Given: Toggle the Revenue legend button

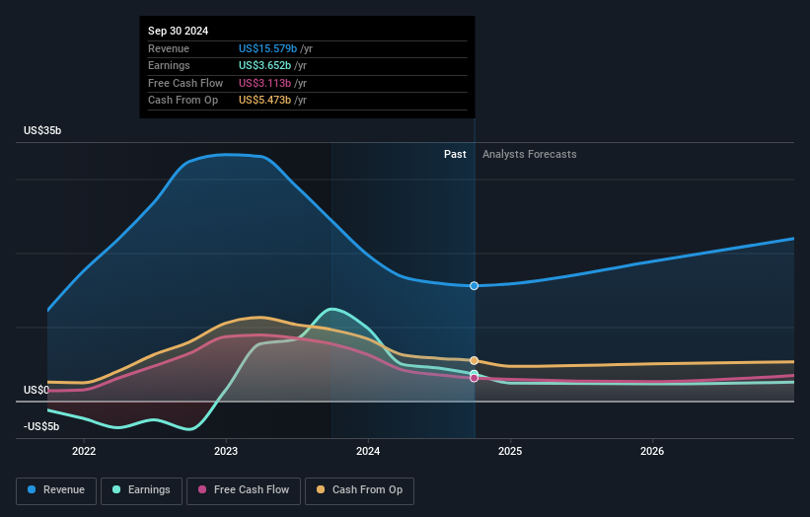Looking at the screenshot, I should [56, 490].
